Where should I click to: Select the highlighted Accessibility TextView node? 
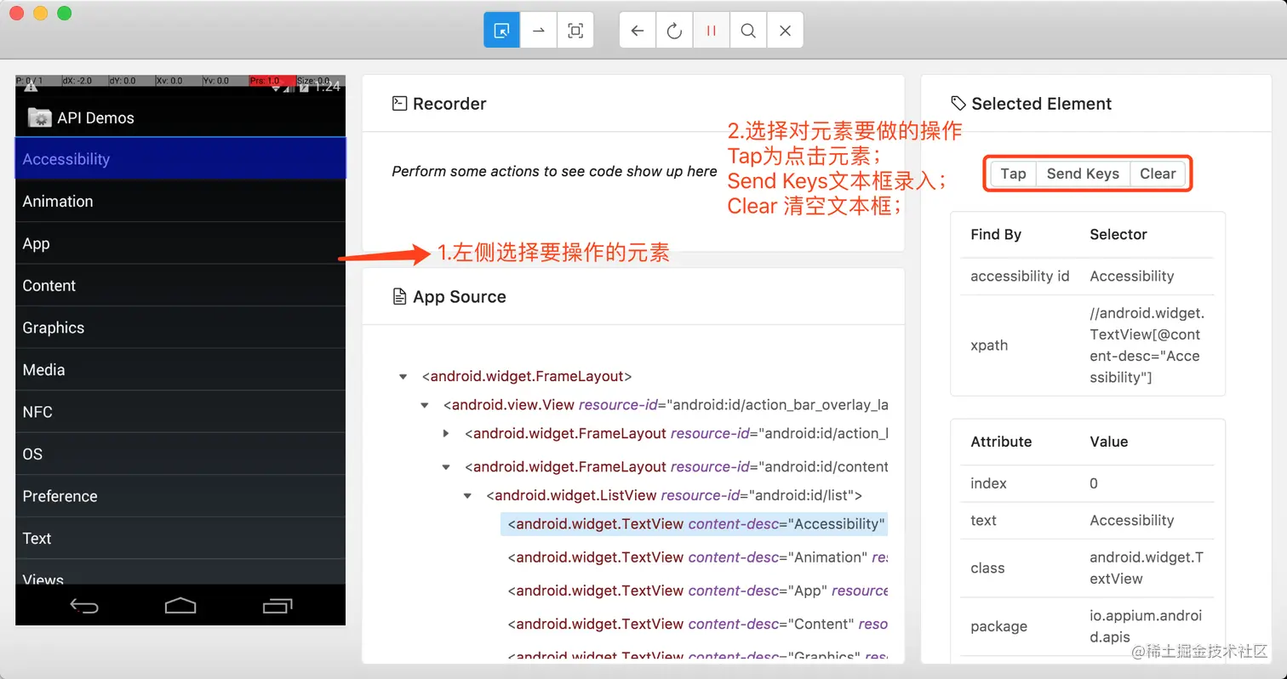pos(693,523)
